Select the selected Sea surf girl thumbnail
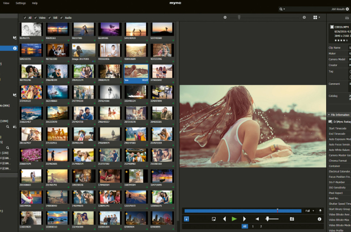351x232 pixels. 136,74
